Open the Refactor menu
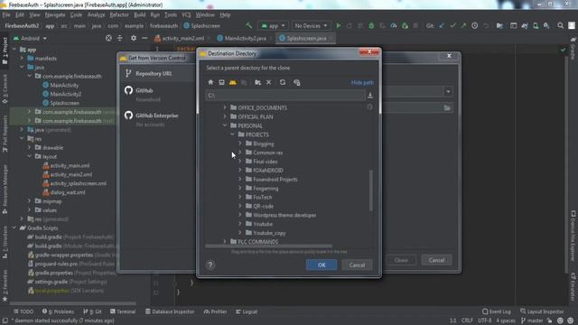The width and height of the screenshot is (578, 325). [119, 15]
